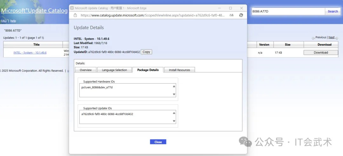Click down arrow in Supported Hardware IDs box
The width and height of the screenshot is (343, 156).
(174, 94)
